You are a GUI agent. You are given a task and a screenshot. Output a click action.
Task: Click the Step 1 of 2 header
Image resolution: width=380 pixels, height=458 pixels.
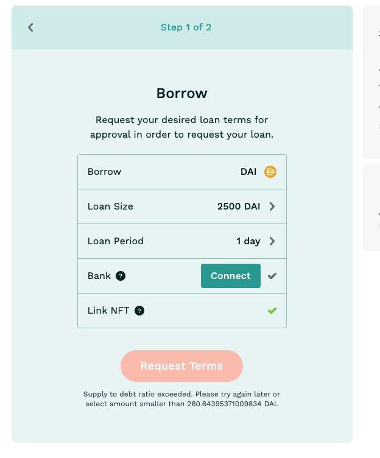[186, 27]
